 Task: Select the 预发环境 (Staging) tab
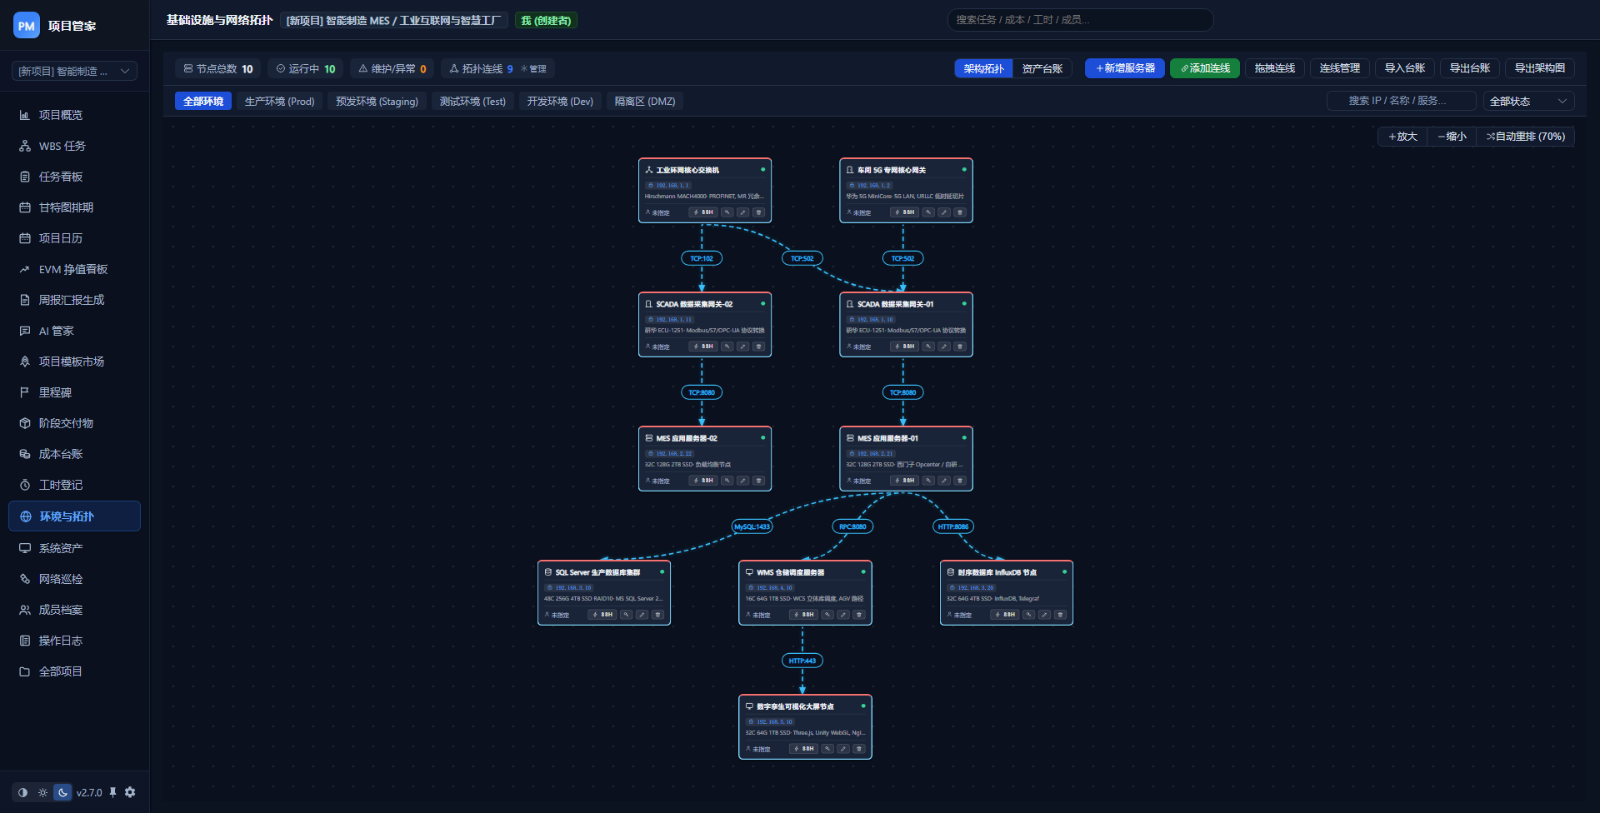(377, 101)
